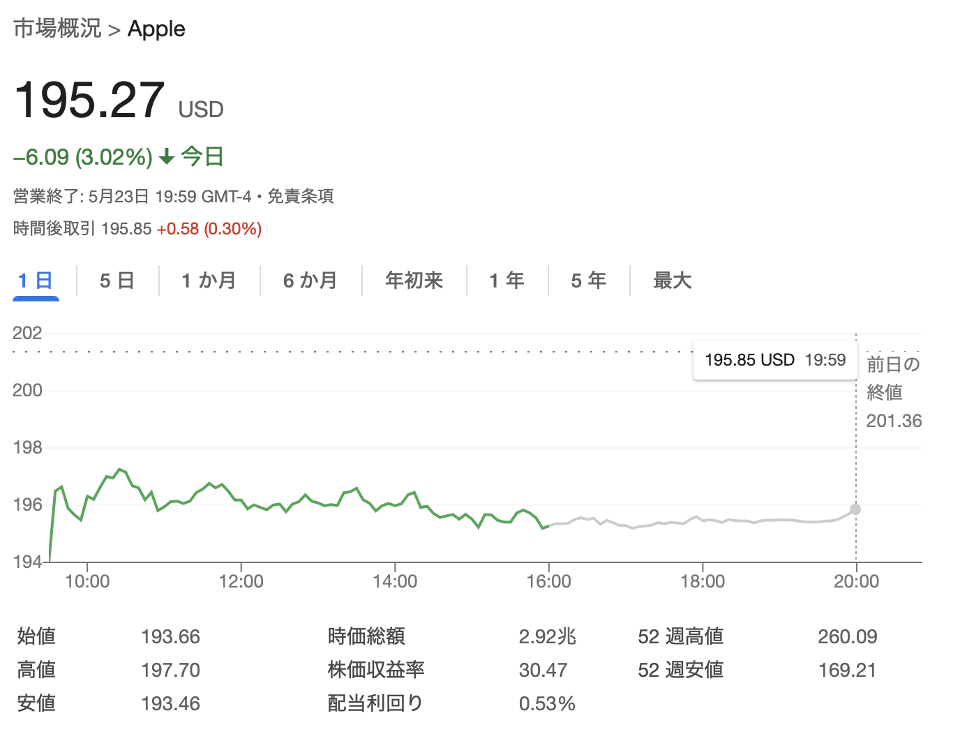Click the 198 y-axis label
960x741 pixels.
coord(27,447)
